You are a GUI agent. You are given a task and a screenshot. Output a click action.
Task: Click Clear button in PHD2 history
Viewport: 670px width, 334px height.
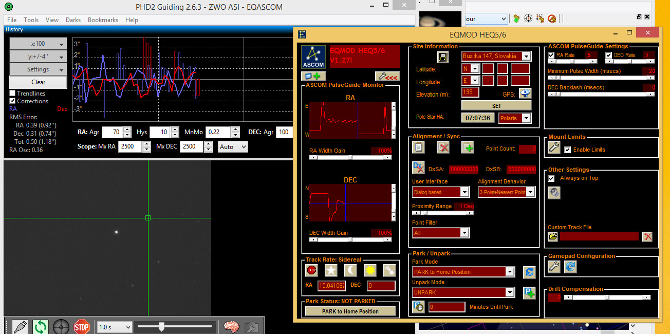point(38,82)
